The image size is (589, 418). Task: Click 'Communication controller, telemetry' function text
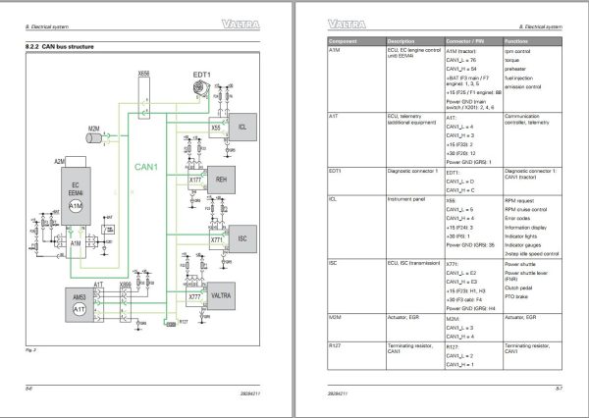pos(527,120)
